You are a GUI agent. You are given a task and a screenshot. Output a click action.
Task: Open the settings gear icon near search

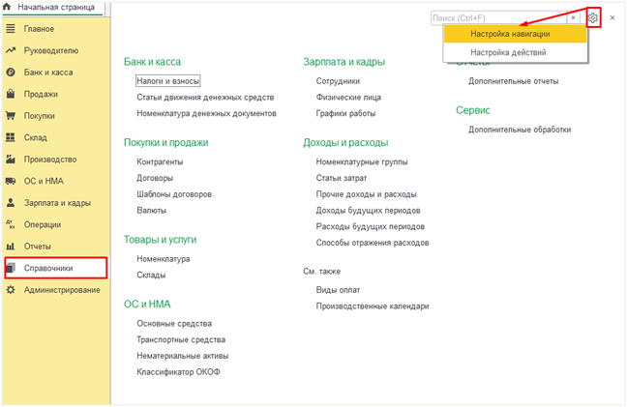pos(593,17)
